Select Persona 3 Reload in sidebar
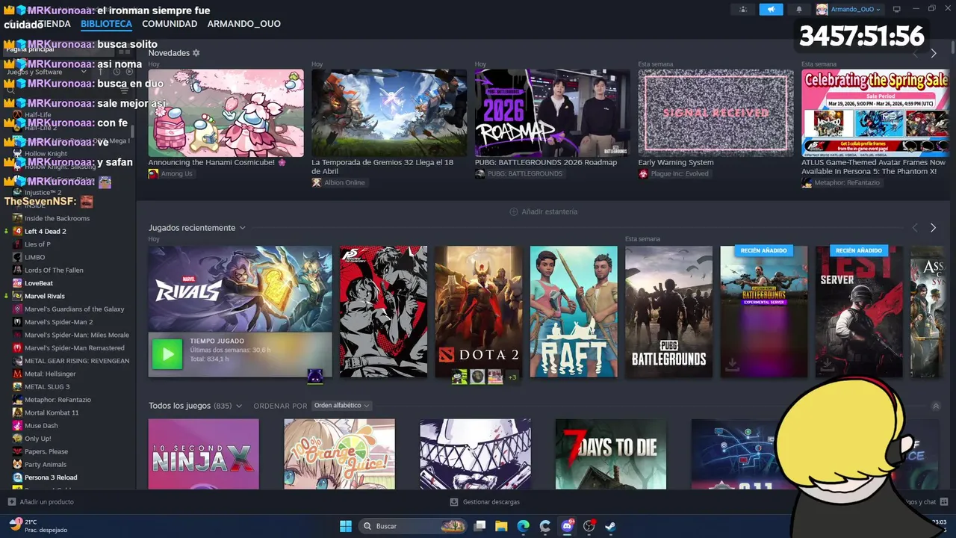 pos(51,477)
